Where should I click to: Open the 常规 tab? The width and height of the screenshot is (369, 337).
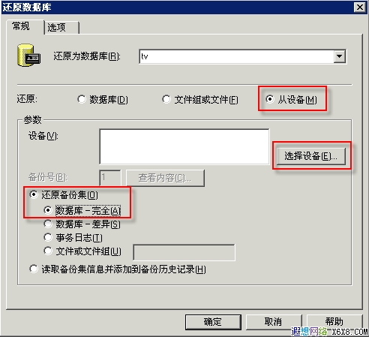(x=25, y=26)
